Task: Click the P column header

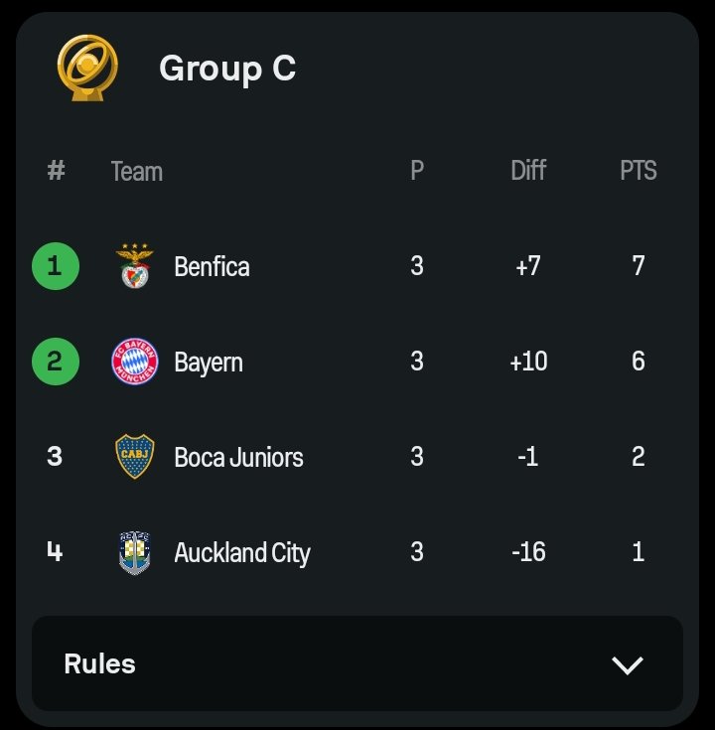Action: click(x=417, y=171)
